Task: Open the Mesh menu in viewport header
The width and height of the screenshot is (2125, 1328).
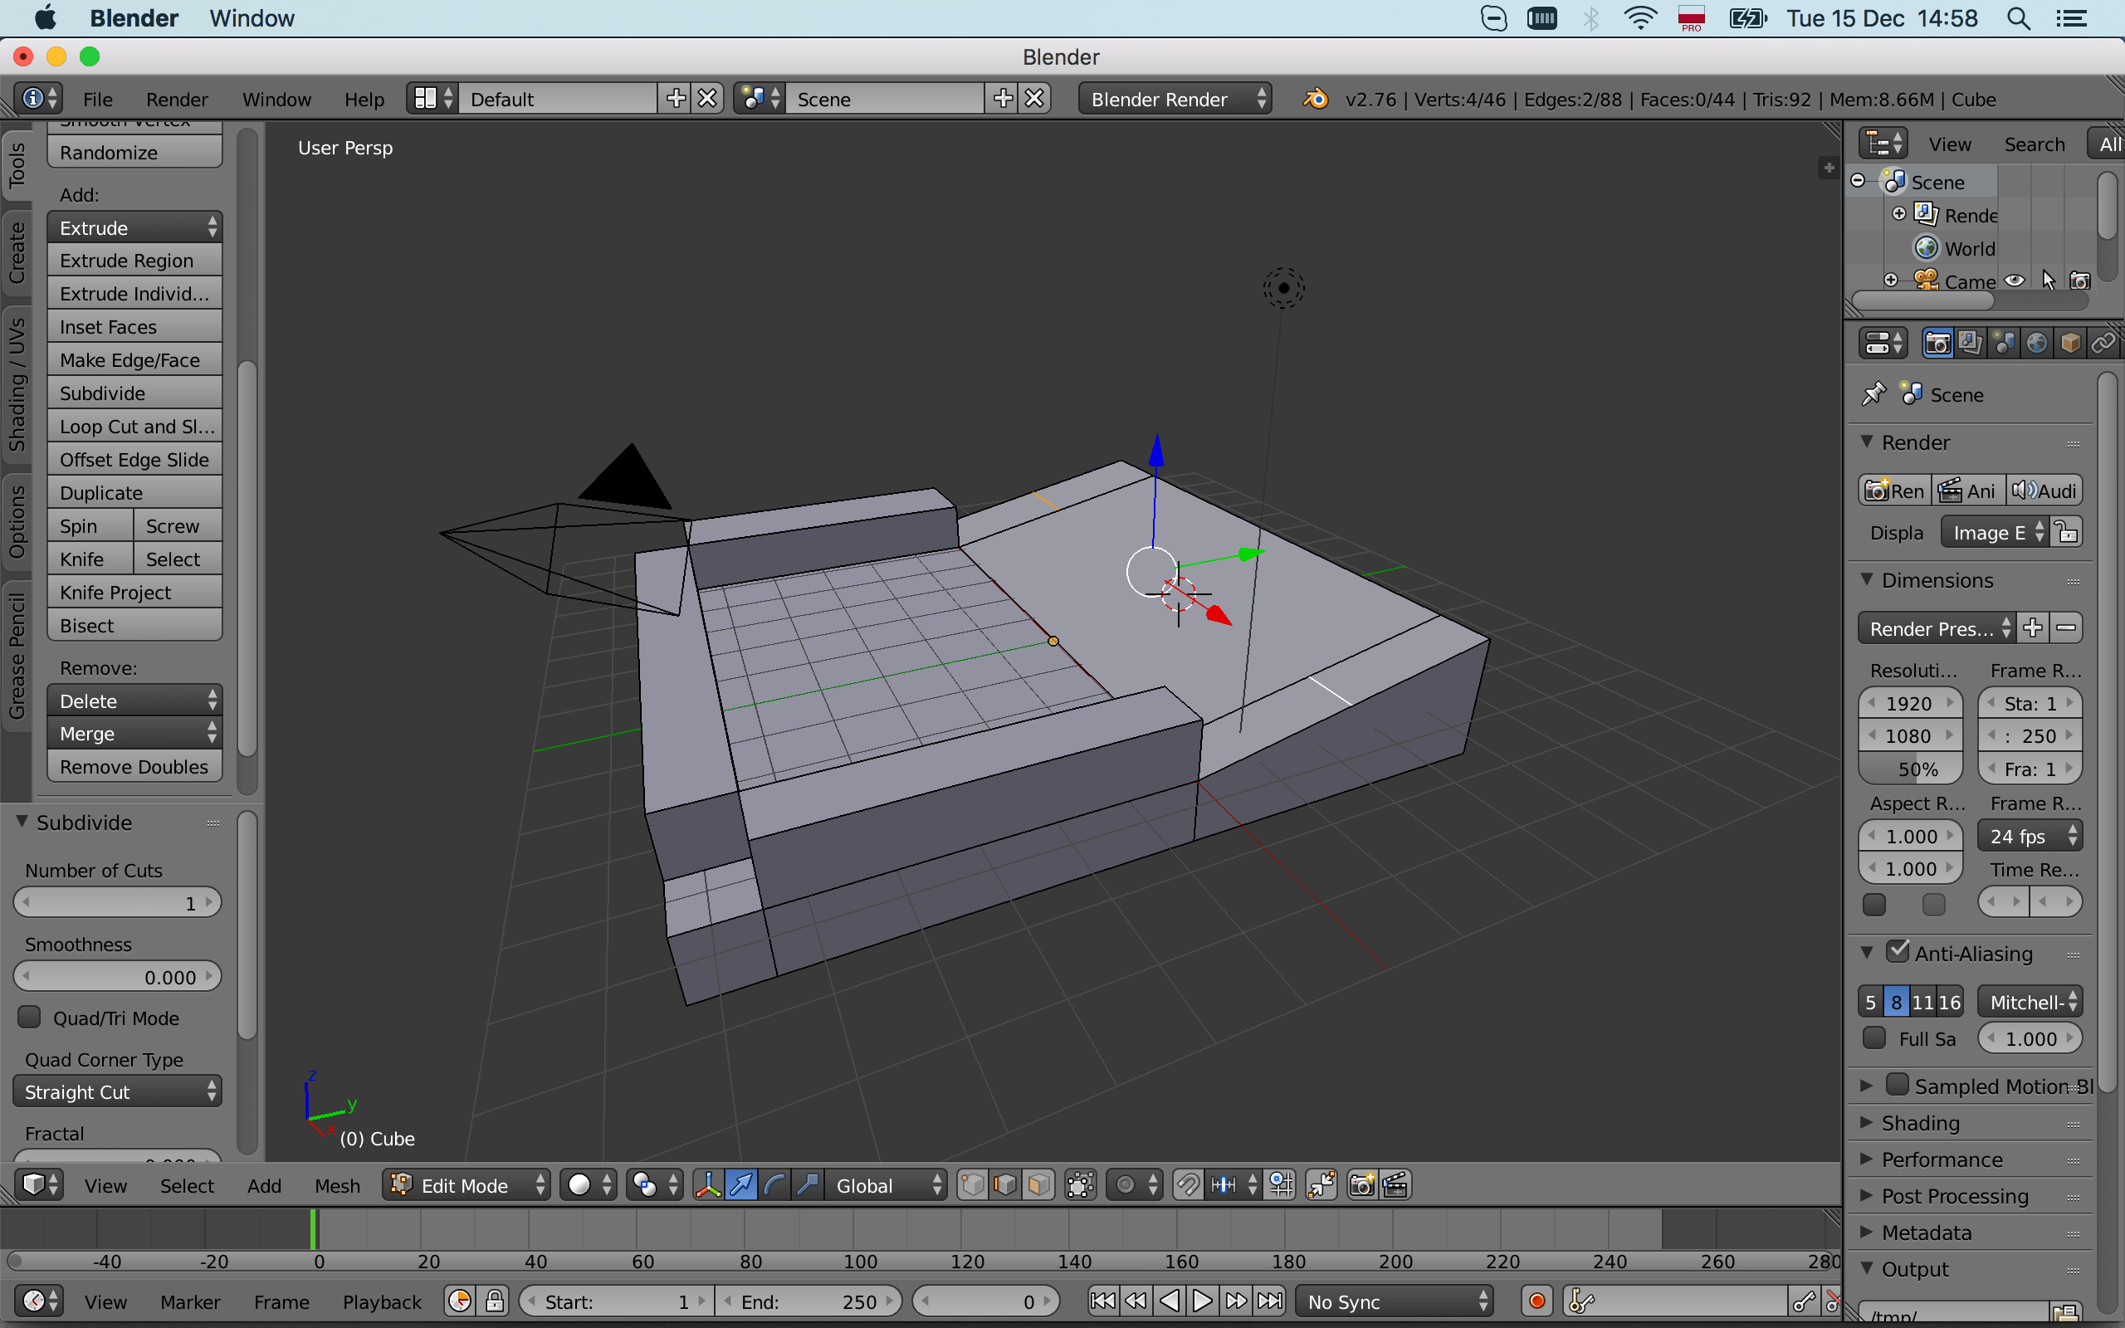Action: pos(337,1186)
